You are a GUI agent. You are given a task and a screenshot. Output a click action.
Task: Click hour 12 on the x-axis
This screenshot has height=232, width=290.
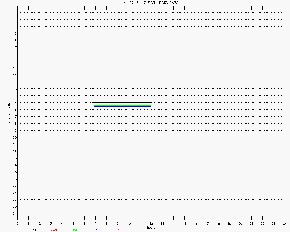(151, 224)
